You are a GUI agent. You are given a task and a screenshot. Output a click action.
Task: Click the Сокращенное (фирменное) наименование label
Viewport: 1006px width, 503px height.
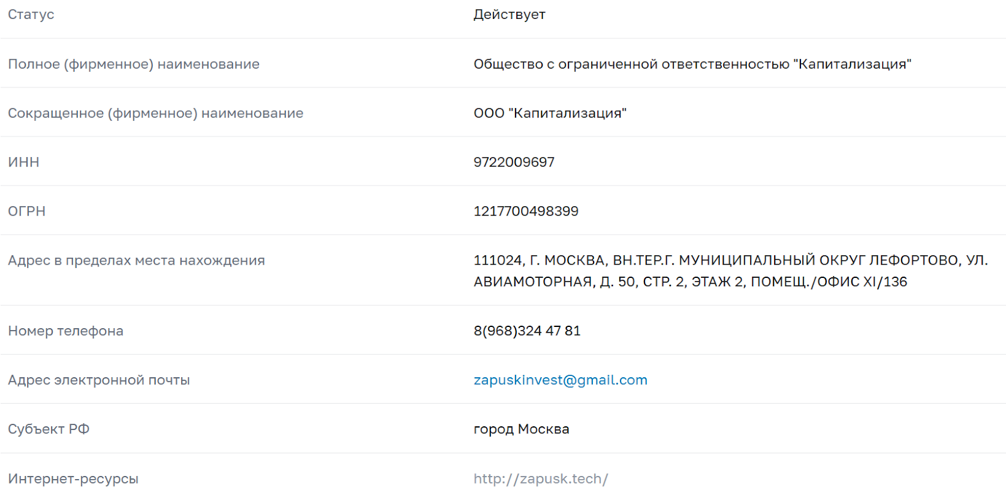click(x=155, y=113)
